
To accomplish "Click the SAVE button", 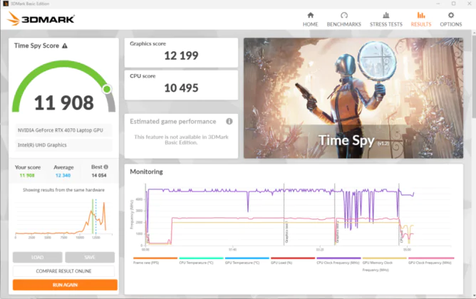I will pos(90,257).
